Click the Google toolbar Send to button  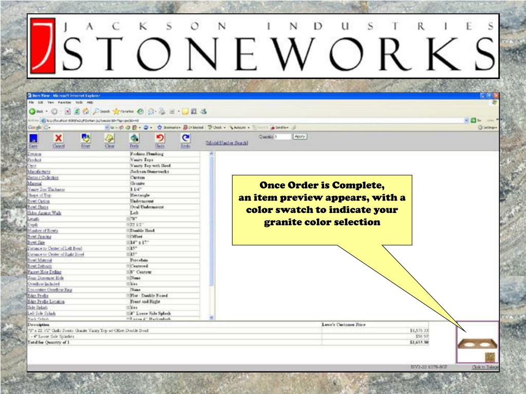(x=280, y=127)
